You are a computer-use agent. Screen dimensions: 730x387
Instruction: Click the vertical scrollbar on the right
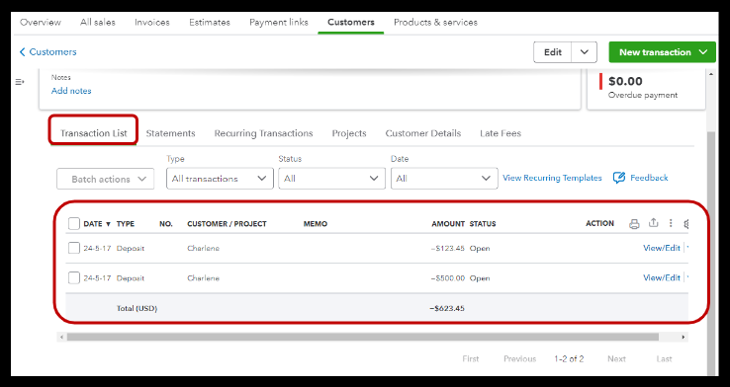711,253
